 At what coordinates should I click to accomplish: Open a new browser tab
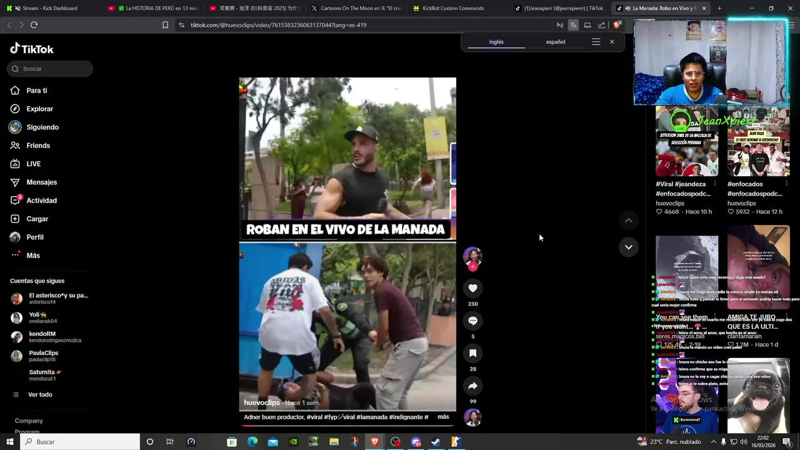[x=719, y=8]
